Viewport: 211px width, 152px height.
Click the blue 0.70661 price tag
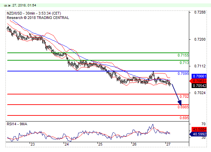pos(199,76)
